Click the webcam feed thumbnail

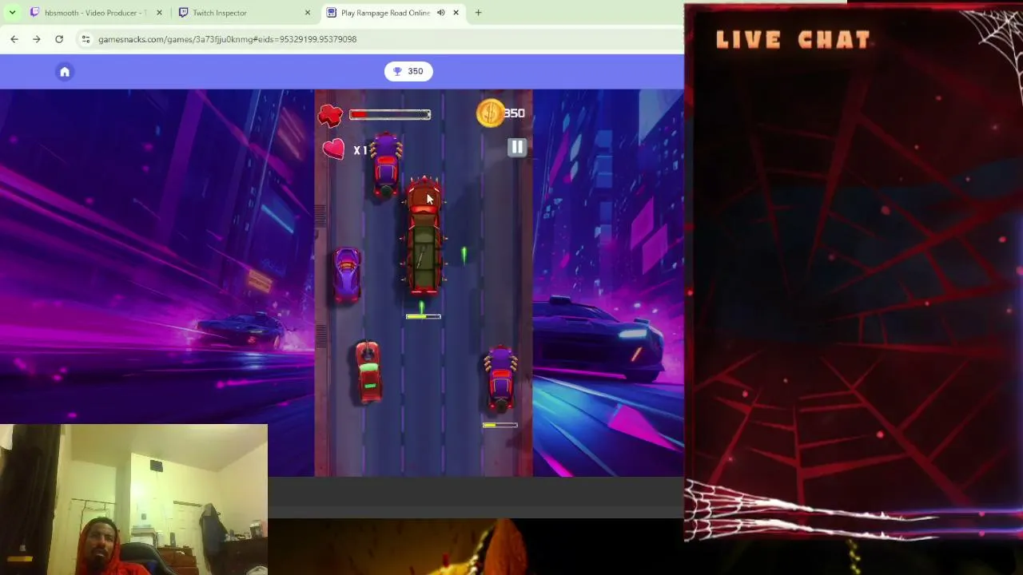click(133, 500)
